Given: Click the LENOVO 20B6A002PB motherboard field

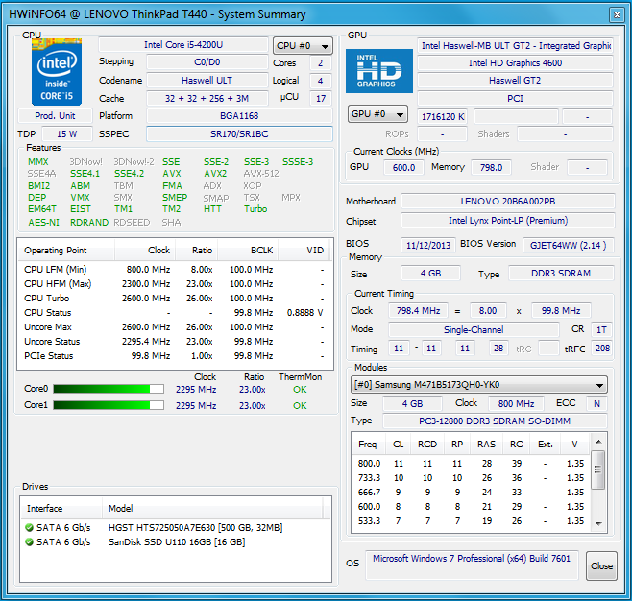Looking at the screenshot, I should tap(508, 201).
